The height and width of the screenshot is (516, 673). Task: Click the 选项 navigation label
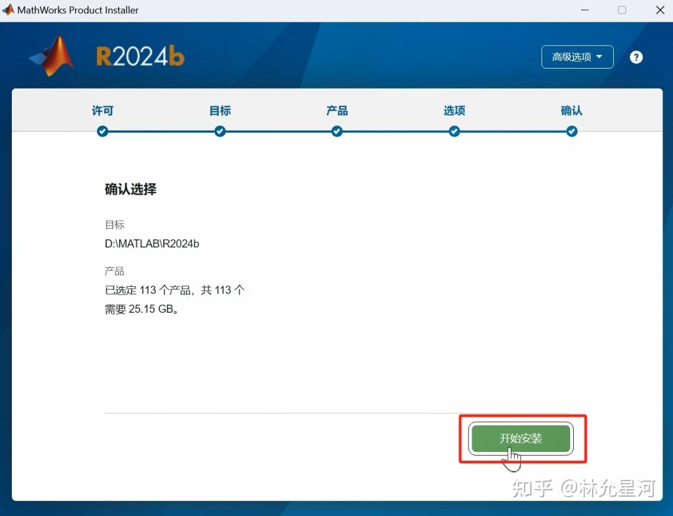point(454,110)
